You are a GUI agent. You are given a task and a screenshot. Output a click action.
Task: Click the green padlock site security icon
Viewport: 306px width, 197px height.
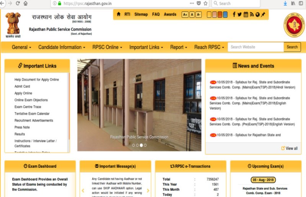(x=60, y=3)
